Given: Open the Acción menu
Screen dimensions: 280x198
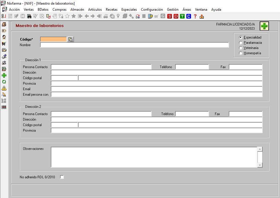Looking at the screenshot, I should click(14, 10).
